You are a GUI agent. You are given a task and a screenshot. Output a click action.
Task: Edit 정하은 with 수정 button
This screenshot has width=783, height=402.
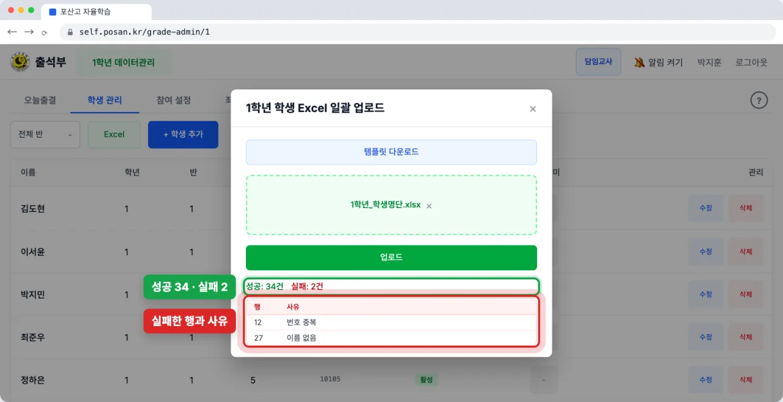tap(705, 380)
